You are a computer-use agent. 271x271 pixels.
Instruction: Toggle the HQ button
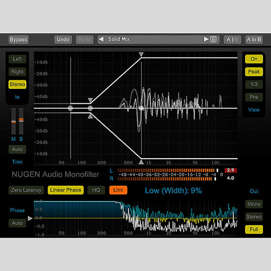pos(96,190)
